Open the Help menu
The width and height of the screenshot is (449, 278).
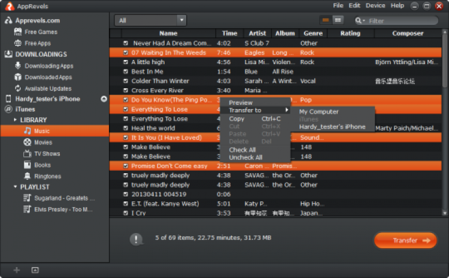click(x=398, y=6)
